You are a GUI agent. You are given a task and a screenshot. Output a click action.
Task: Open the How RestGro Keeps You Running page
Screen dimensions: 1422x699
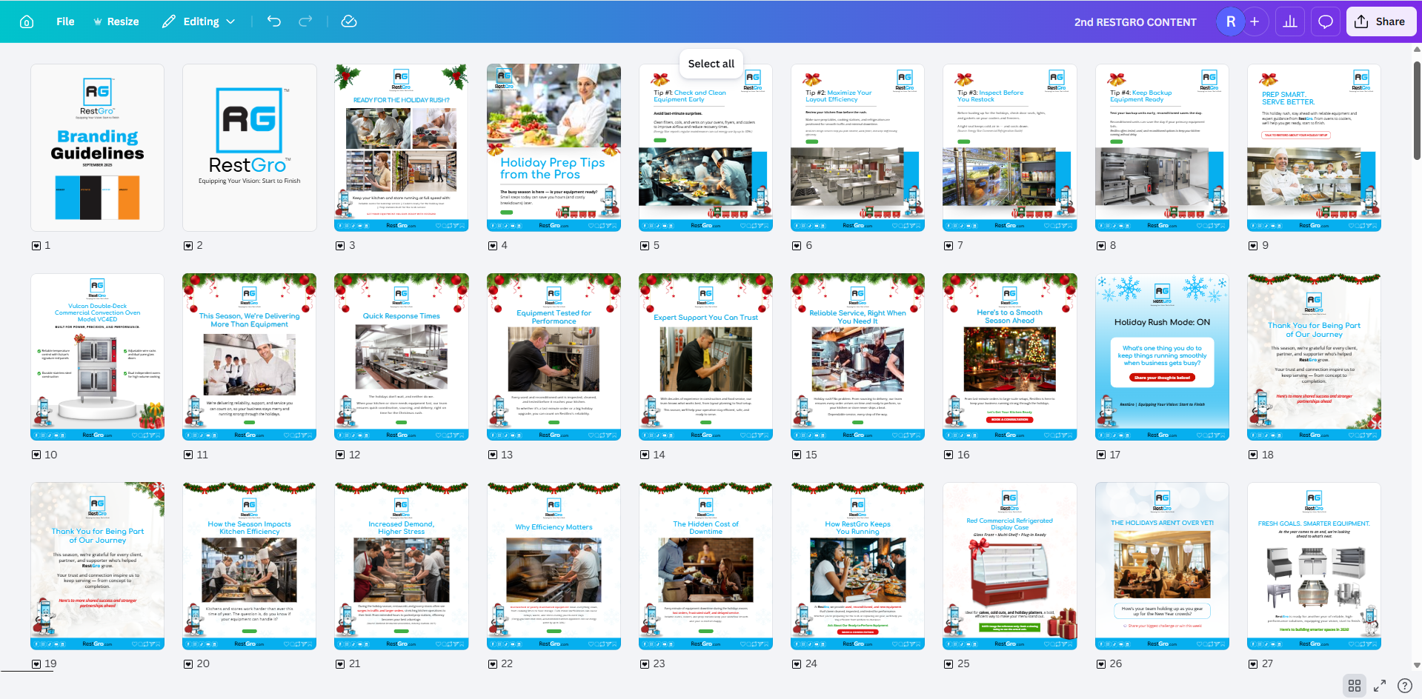pyautogui.click(x=858, y=566)
